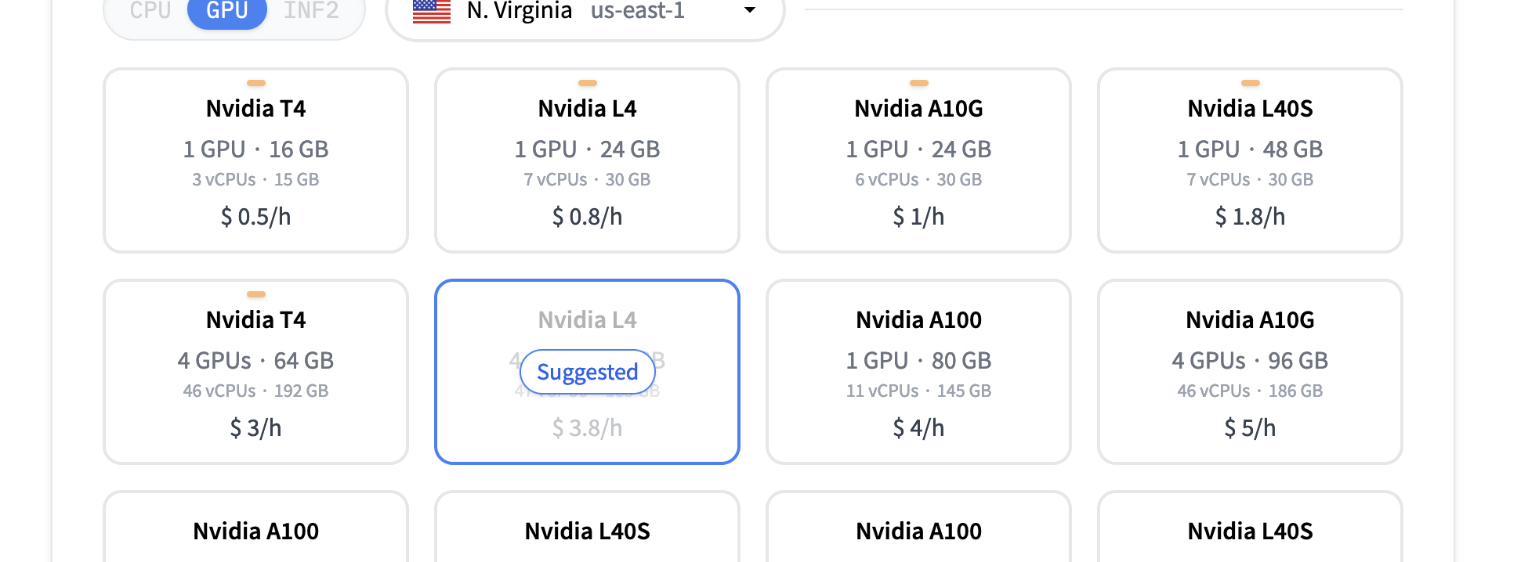Screen dimensions: 1539x562
Task: Click the region dropdown caret arrow
Action: [x=750, y=10]
